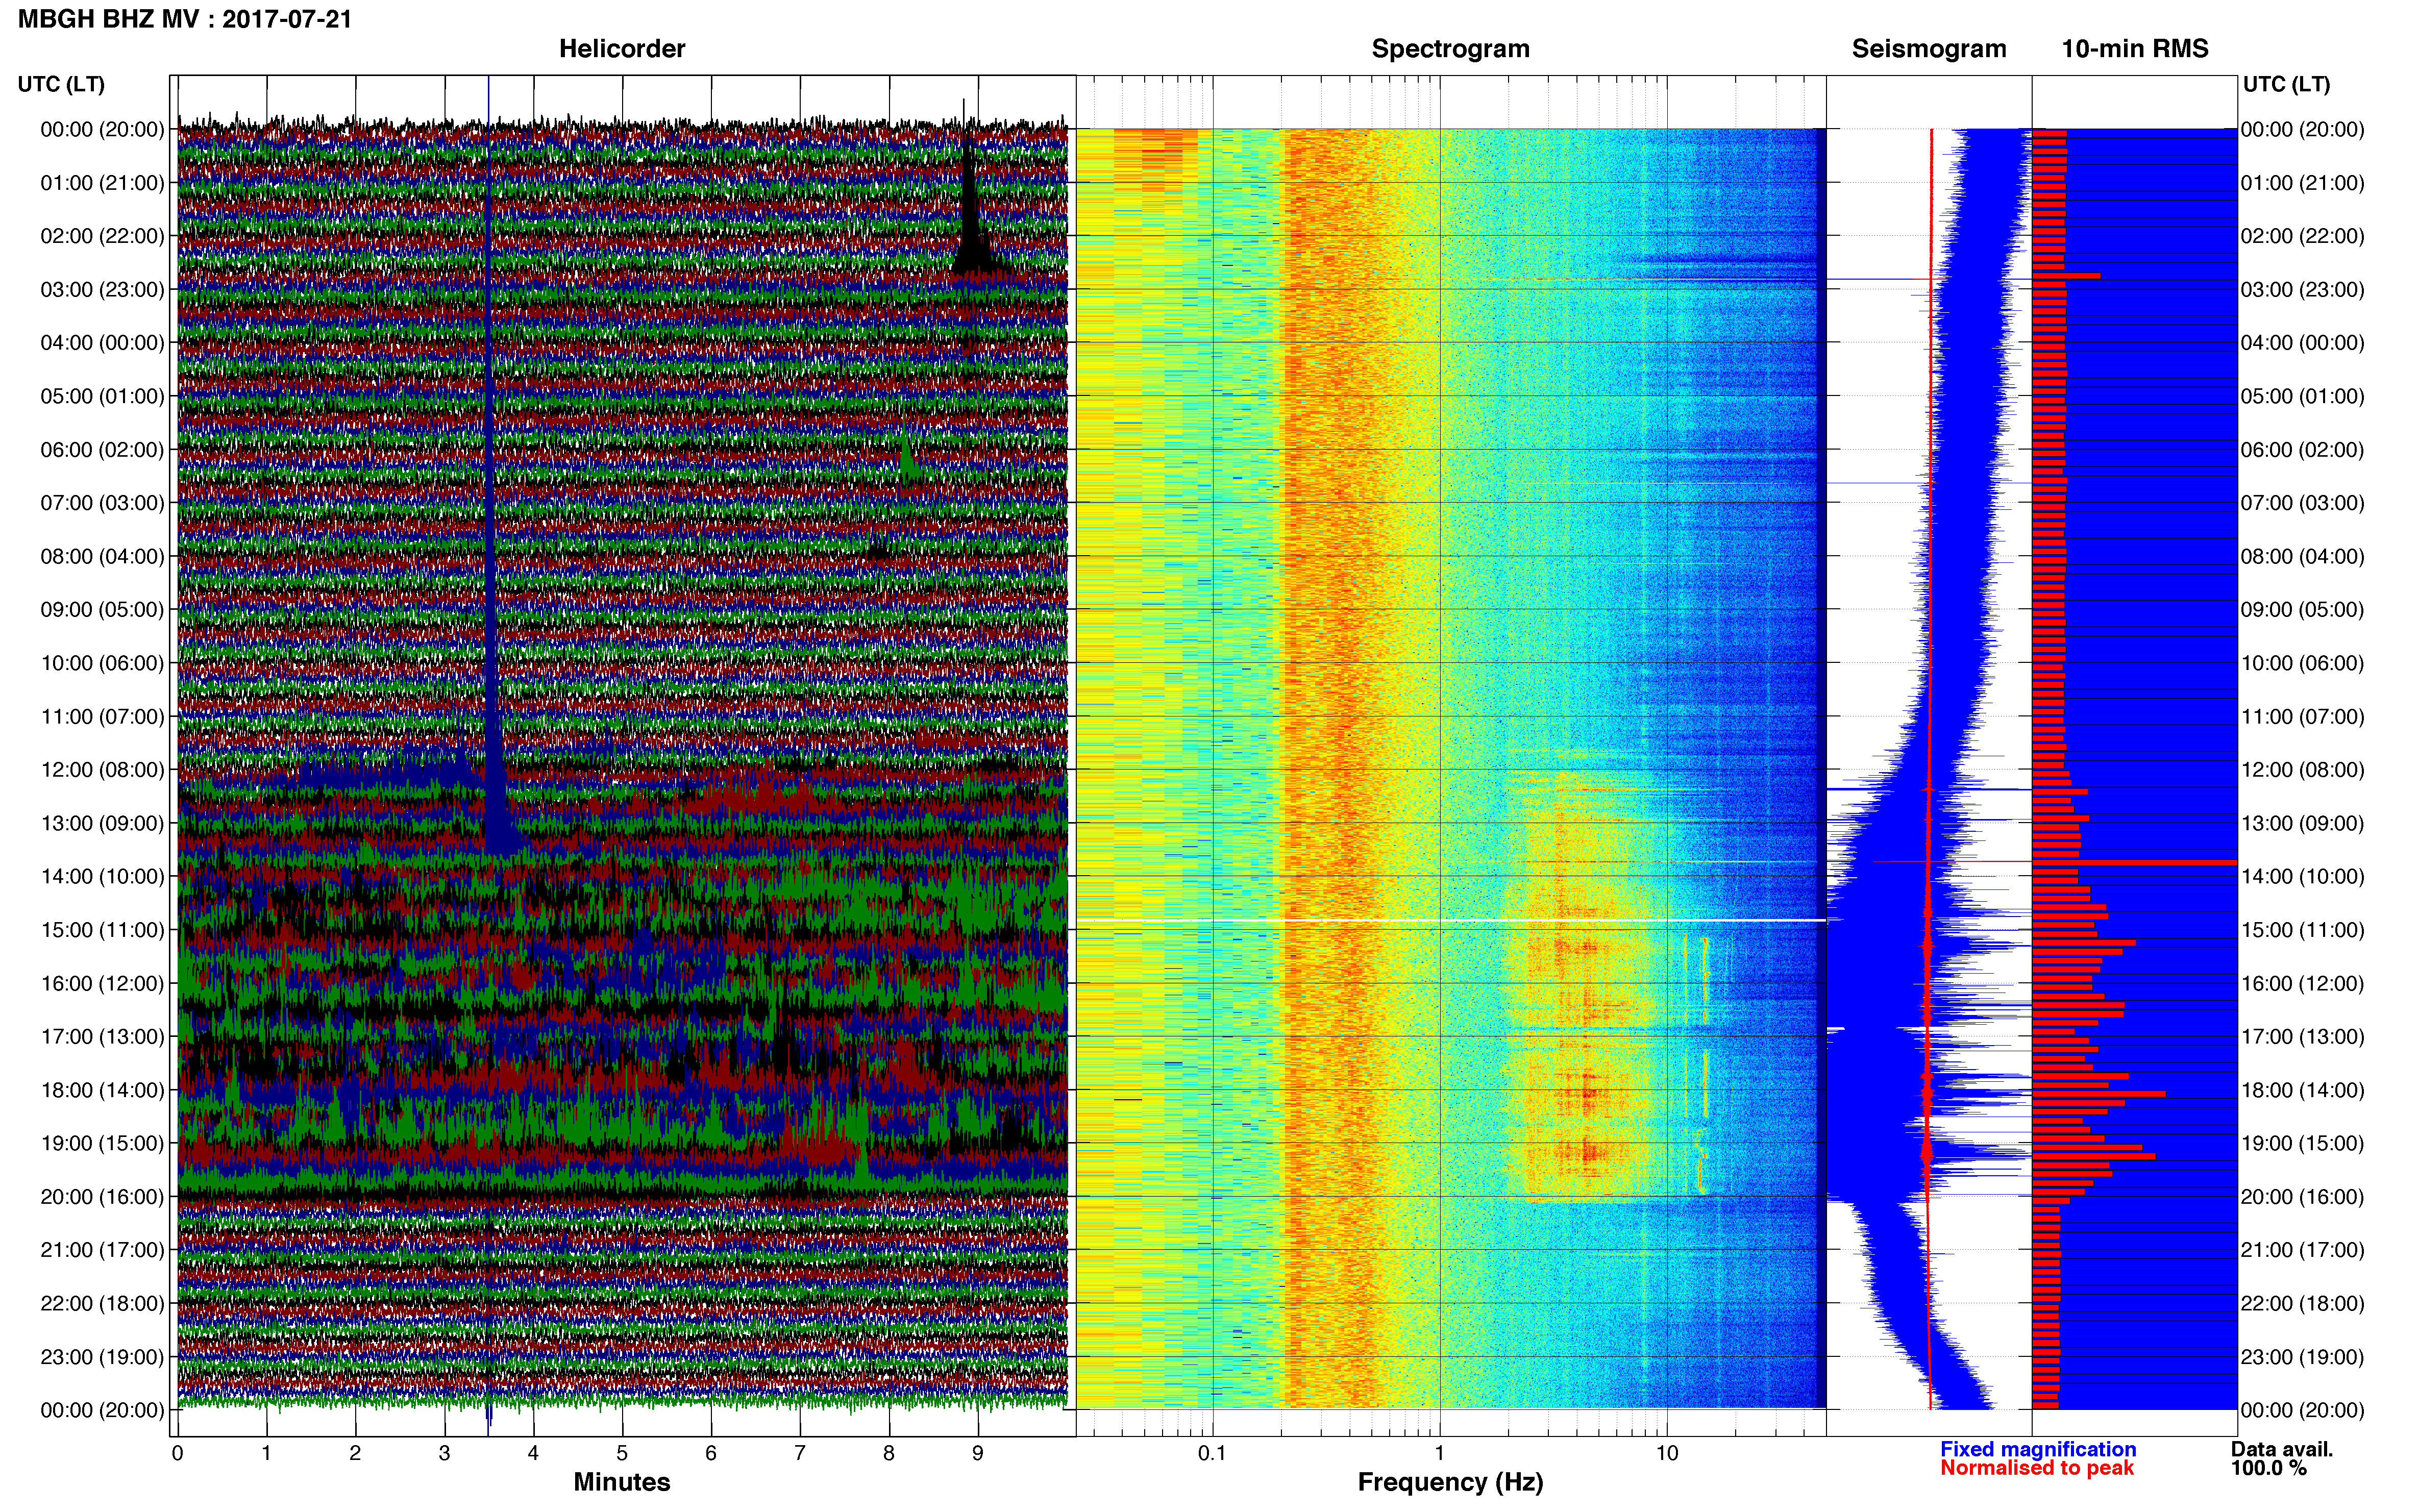The image size is (2419, 1512).
Task: Click 07:00 (03:00) on the RMS-side axis
Action: (2302, 503)
